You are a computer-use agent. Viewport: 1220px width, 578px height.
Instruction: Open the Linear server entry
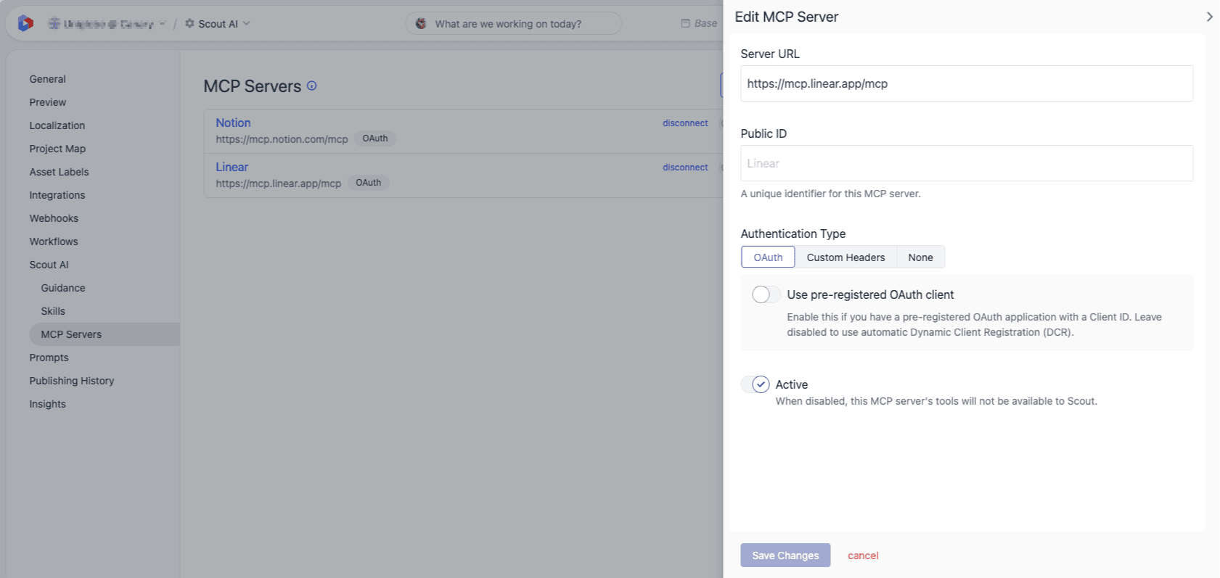pyautogui.click(x=232, y=167)
